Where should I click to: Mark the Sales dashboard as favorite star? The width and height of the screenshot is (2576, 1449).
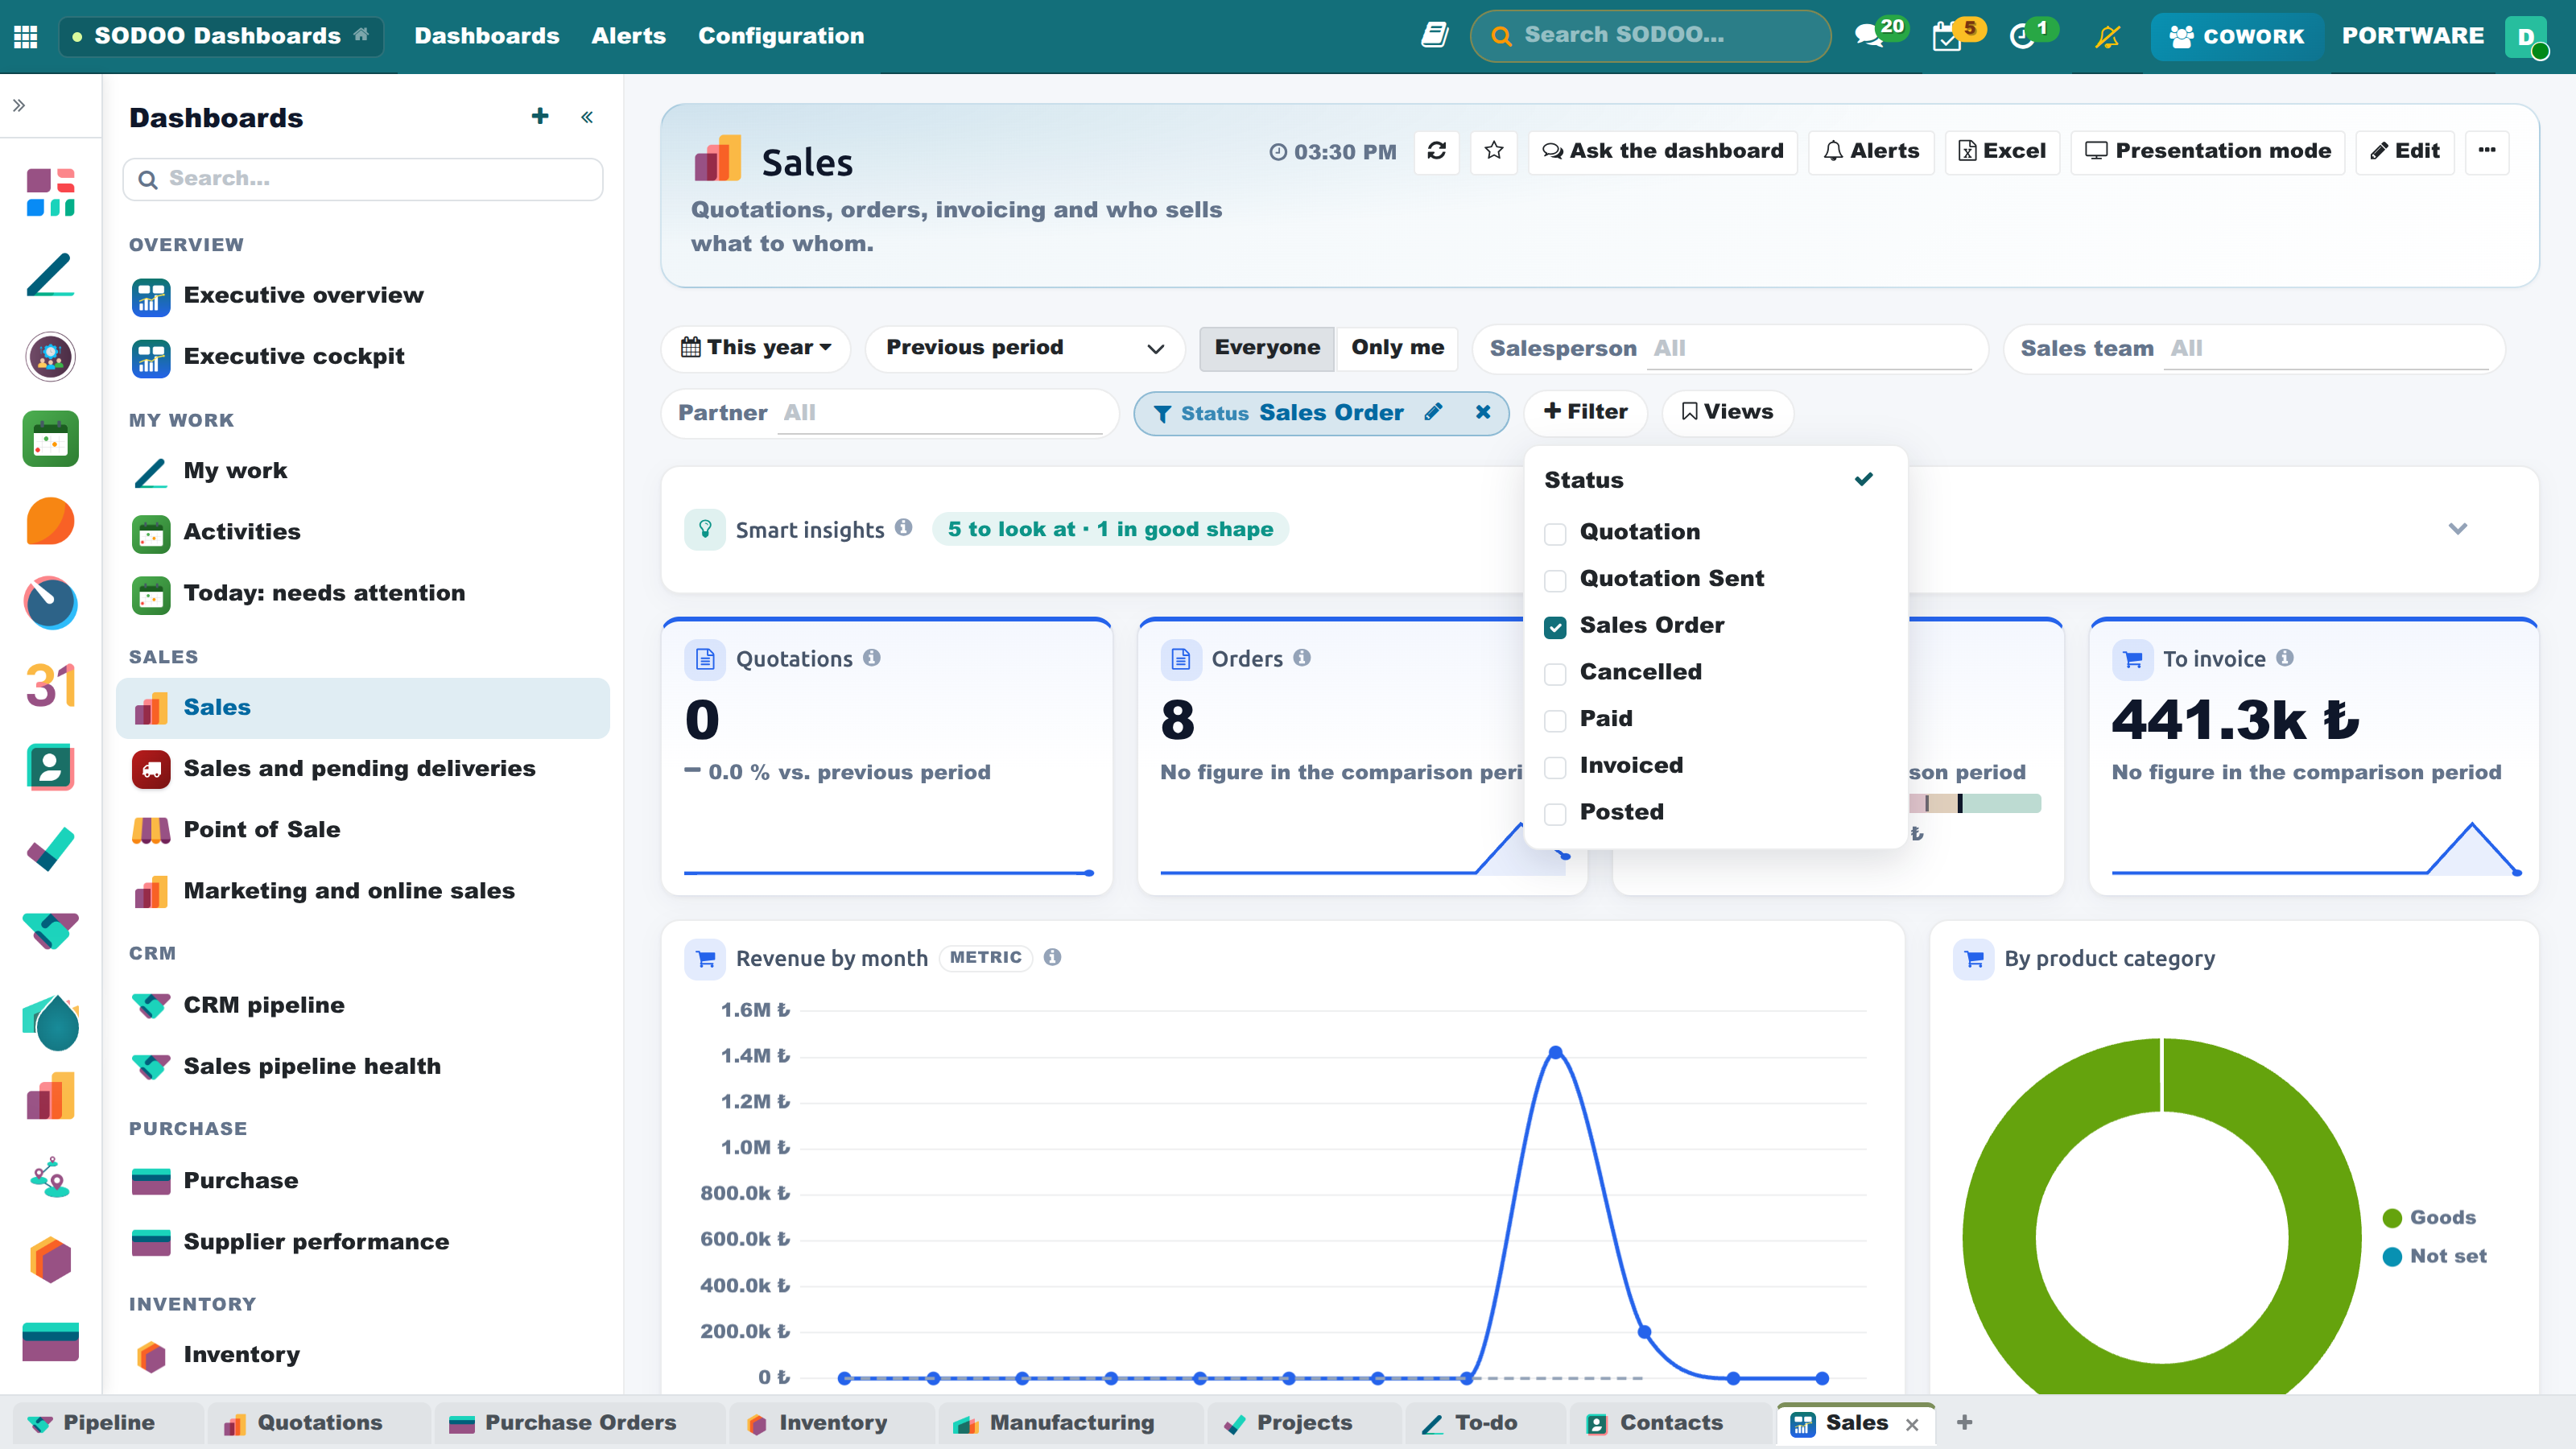[x=1494, y=151]
